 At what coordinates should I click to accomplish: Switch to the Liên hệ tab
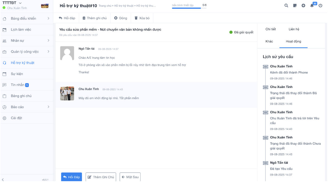tap(294, 29)
